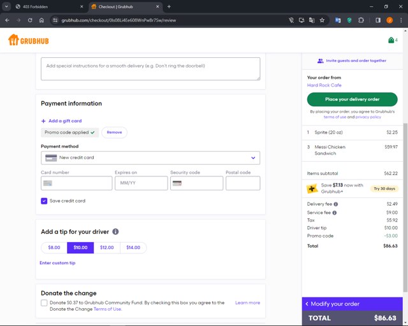Select the $8.00 tip option
Image resolution: width=408 pixels, height=326 pixels.
pos(54,248)
